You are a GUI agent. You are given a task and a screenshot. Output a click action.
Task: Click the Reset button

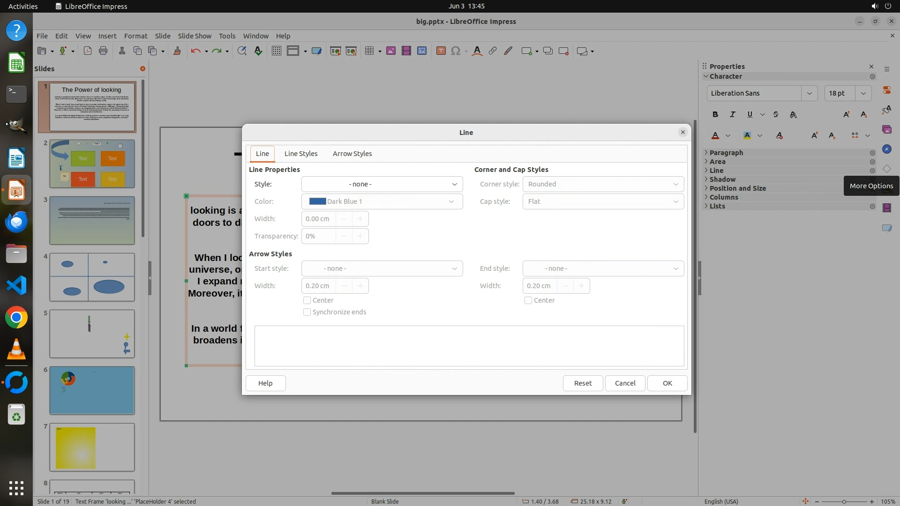coord(583,383)
